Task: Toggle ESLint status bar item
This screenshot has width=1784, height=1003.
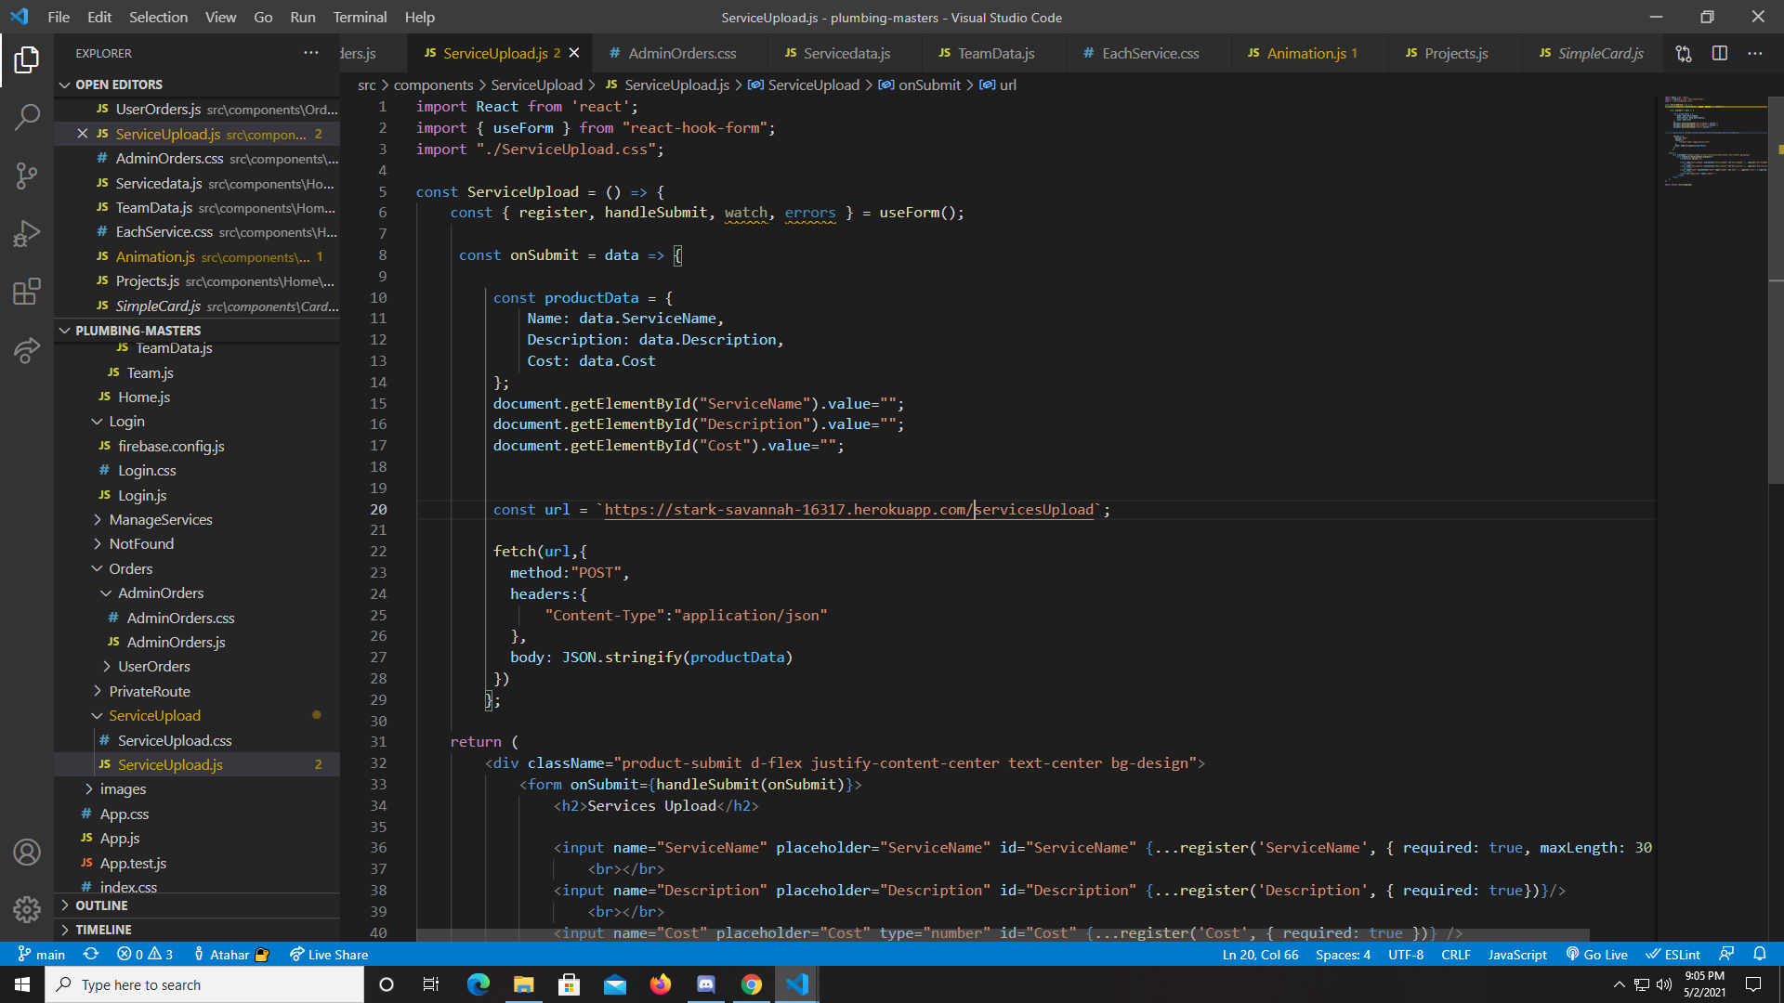Action: point(1673,955)
